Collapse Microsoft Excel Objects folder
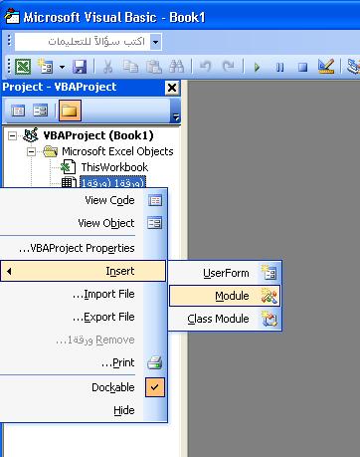360x457 pixels. point(32,152)
